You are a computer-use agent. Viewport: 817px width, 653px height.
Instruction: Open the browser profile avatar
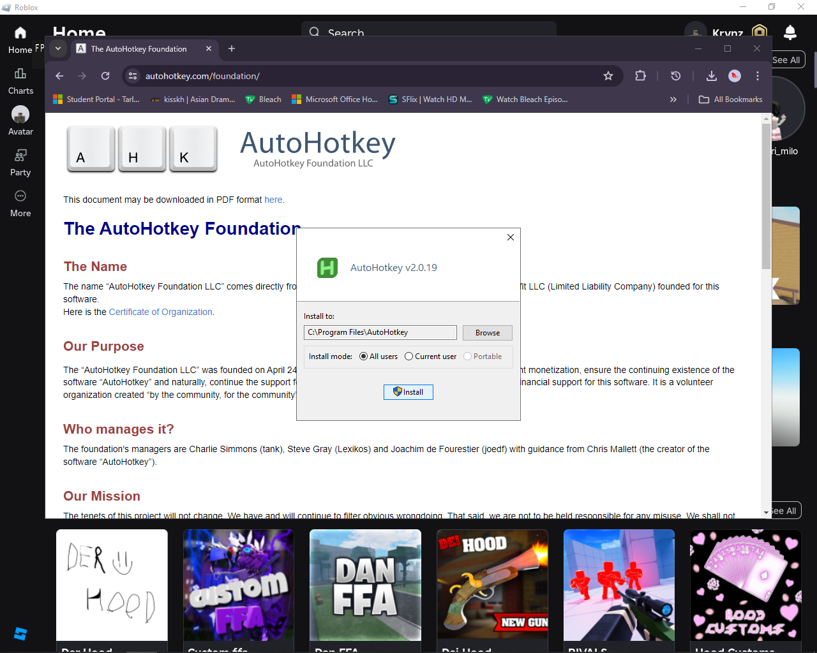pyautogui.click(x=735, y=76)
